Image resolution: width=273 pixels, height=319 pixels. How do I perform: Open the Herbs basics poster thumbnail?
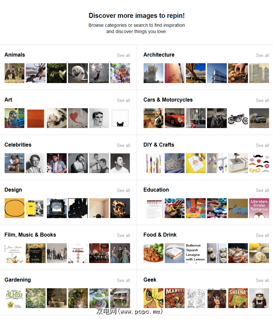click(x=15, y=298)
